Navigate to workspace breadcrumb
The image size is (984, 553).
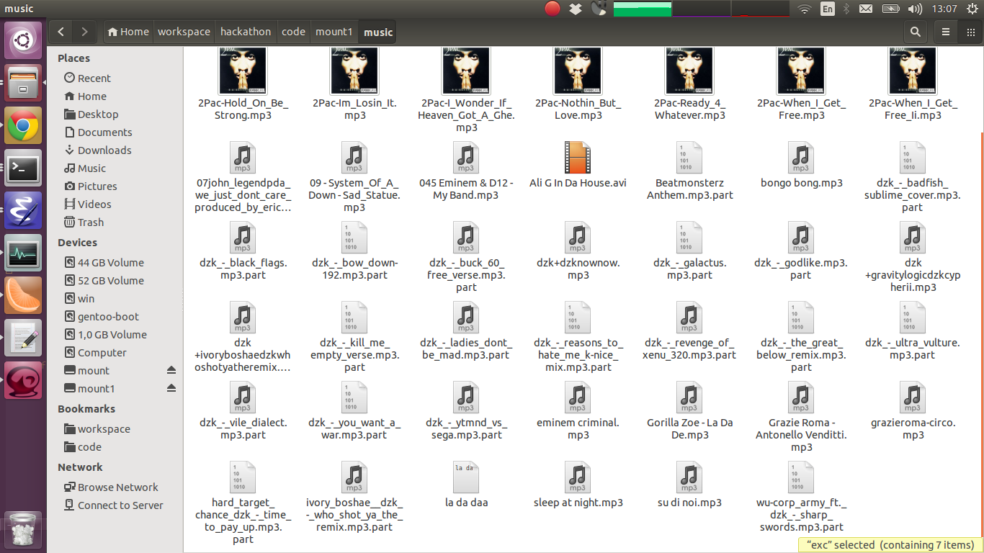tap(184, 32)
